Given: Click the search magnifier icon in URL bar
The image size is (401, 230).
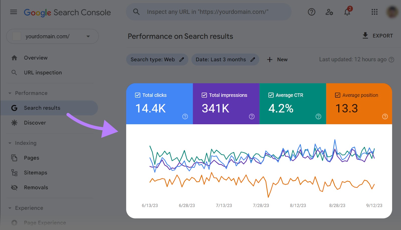Looking at the screenshot, I should 136,12.
